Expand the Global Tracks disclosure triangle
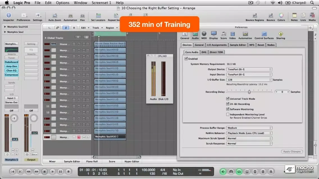This screenshot has height=179, width=319. [45, 38]
